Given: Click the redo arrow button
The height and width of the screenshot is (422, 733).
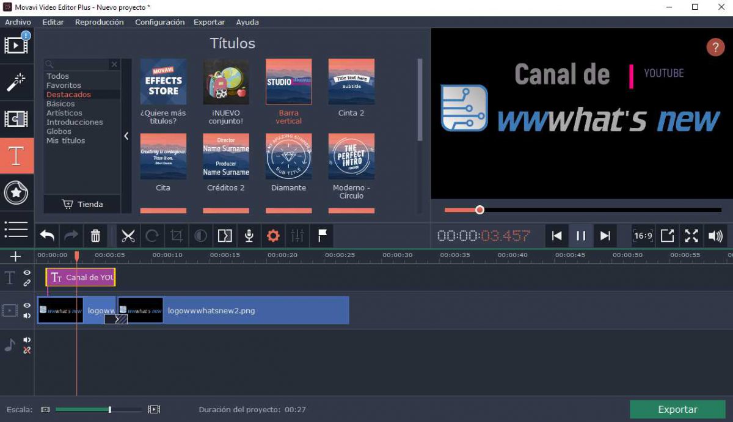Looking at the screenshot, I should [71, 235].
